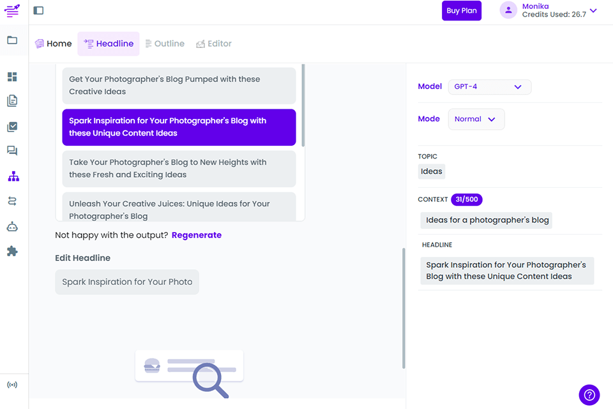Image resolution: width=613 pixels, height=409 pixels.
Task: Open the documents icon in sidebar
Action: [x=12, y=101]
